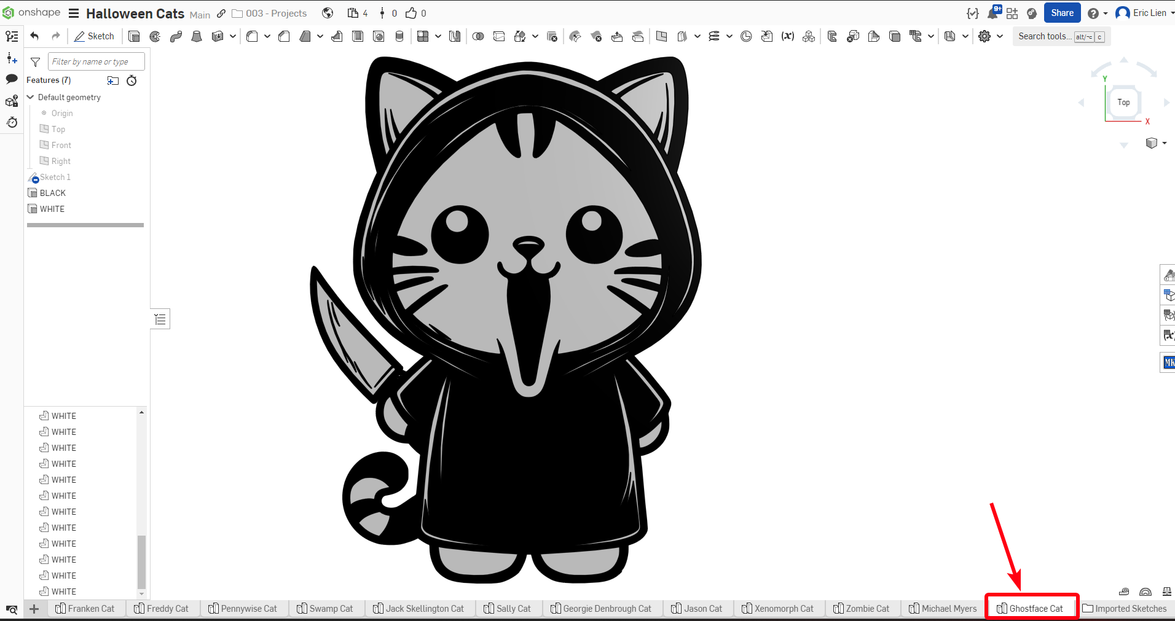Open the document hamburger menu

click(x=74, y=13)
